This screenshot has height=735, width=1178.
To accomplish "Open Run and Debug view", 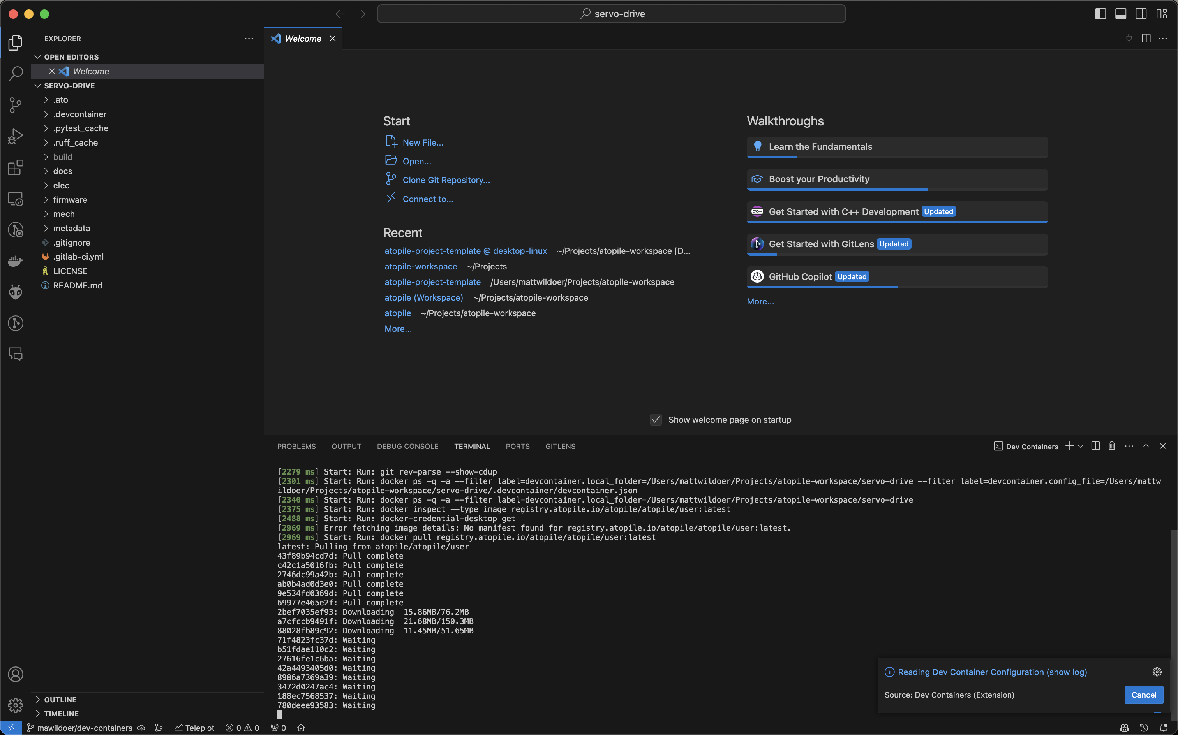I will point(16,136).
